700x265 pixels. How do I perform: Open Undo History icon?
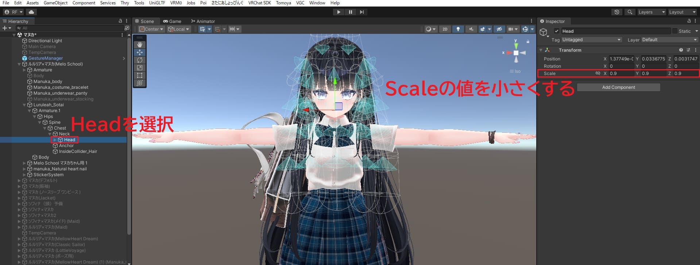point(616,12)
